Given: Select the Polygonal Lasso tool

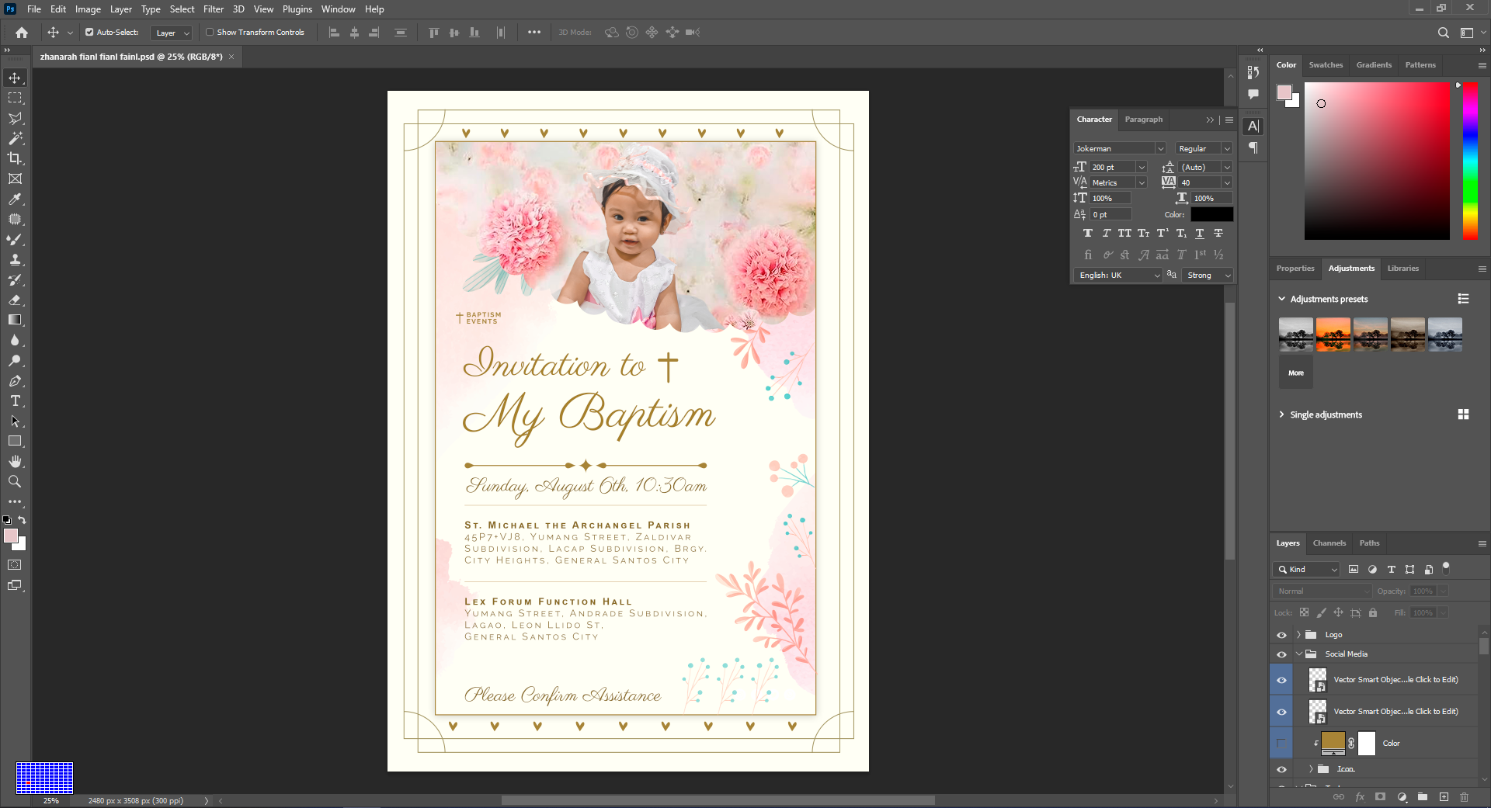Looking at the screenshot, I should [15, 118].
